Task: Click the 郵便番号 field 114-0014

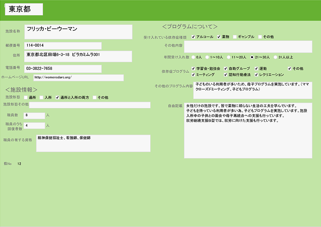Action: click(x=63, y=46)
